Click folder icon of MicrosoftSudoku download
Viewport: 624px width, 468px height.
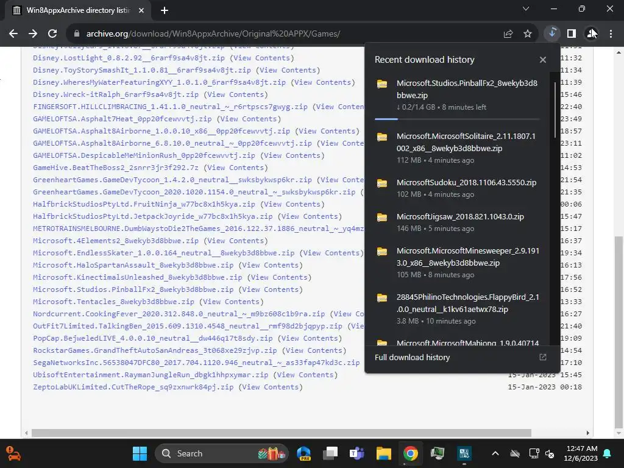point(382,183)
